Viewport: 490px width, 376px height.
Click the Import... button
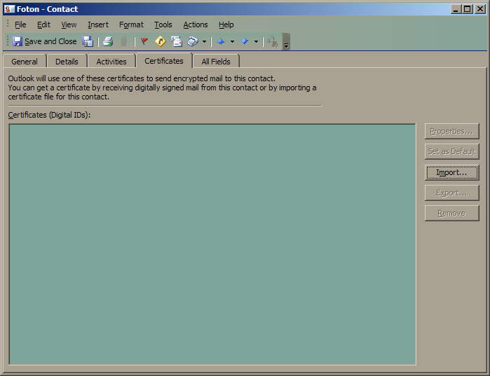(451, 172)
